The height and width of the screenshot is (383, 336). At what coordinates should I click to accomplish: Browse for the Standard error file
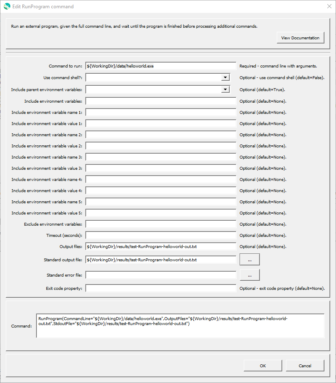[250, 275]
